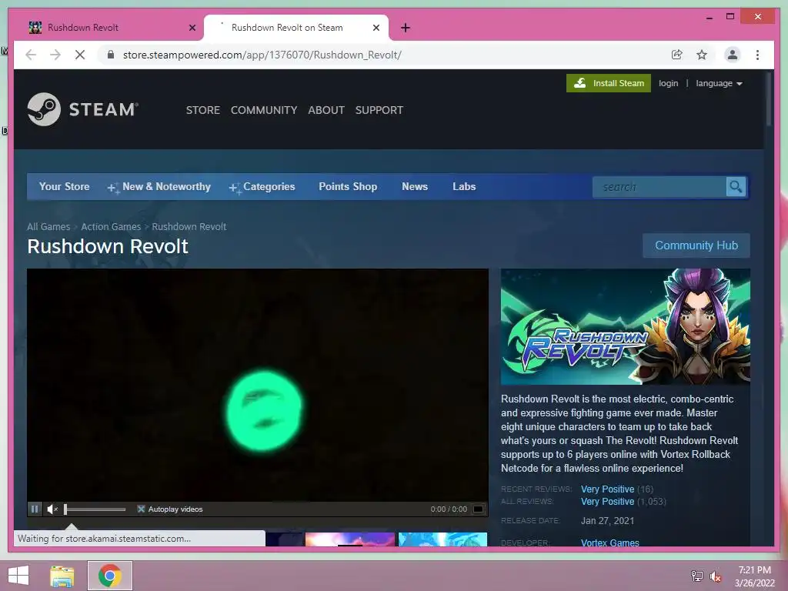Select the Rushdown Revolt on Steam tab
Image resolution: width=788 pixels, height=591 pixels.
(295, 28)
